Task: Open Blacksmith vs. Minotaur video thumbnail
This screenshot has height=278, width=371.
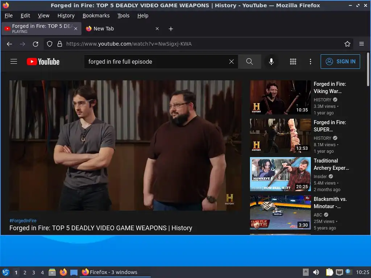Action: click(x=280, y=212)
